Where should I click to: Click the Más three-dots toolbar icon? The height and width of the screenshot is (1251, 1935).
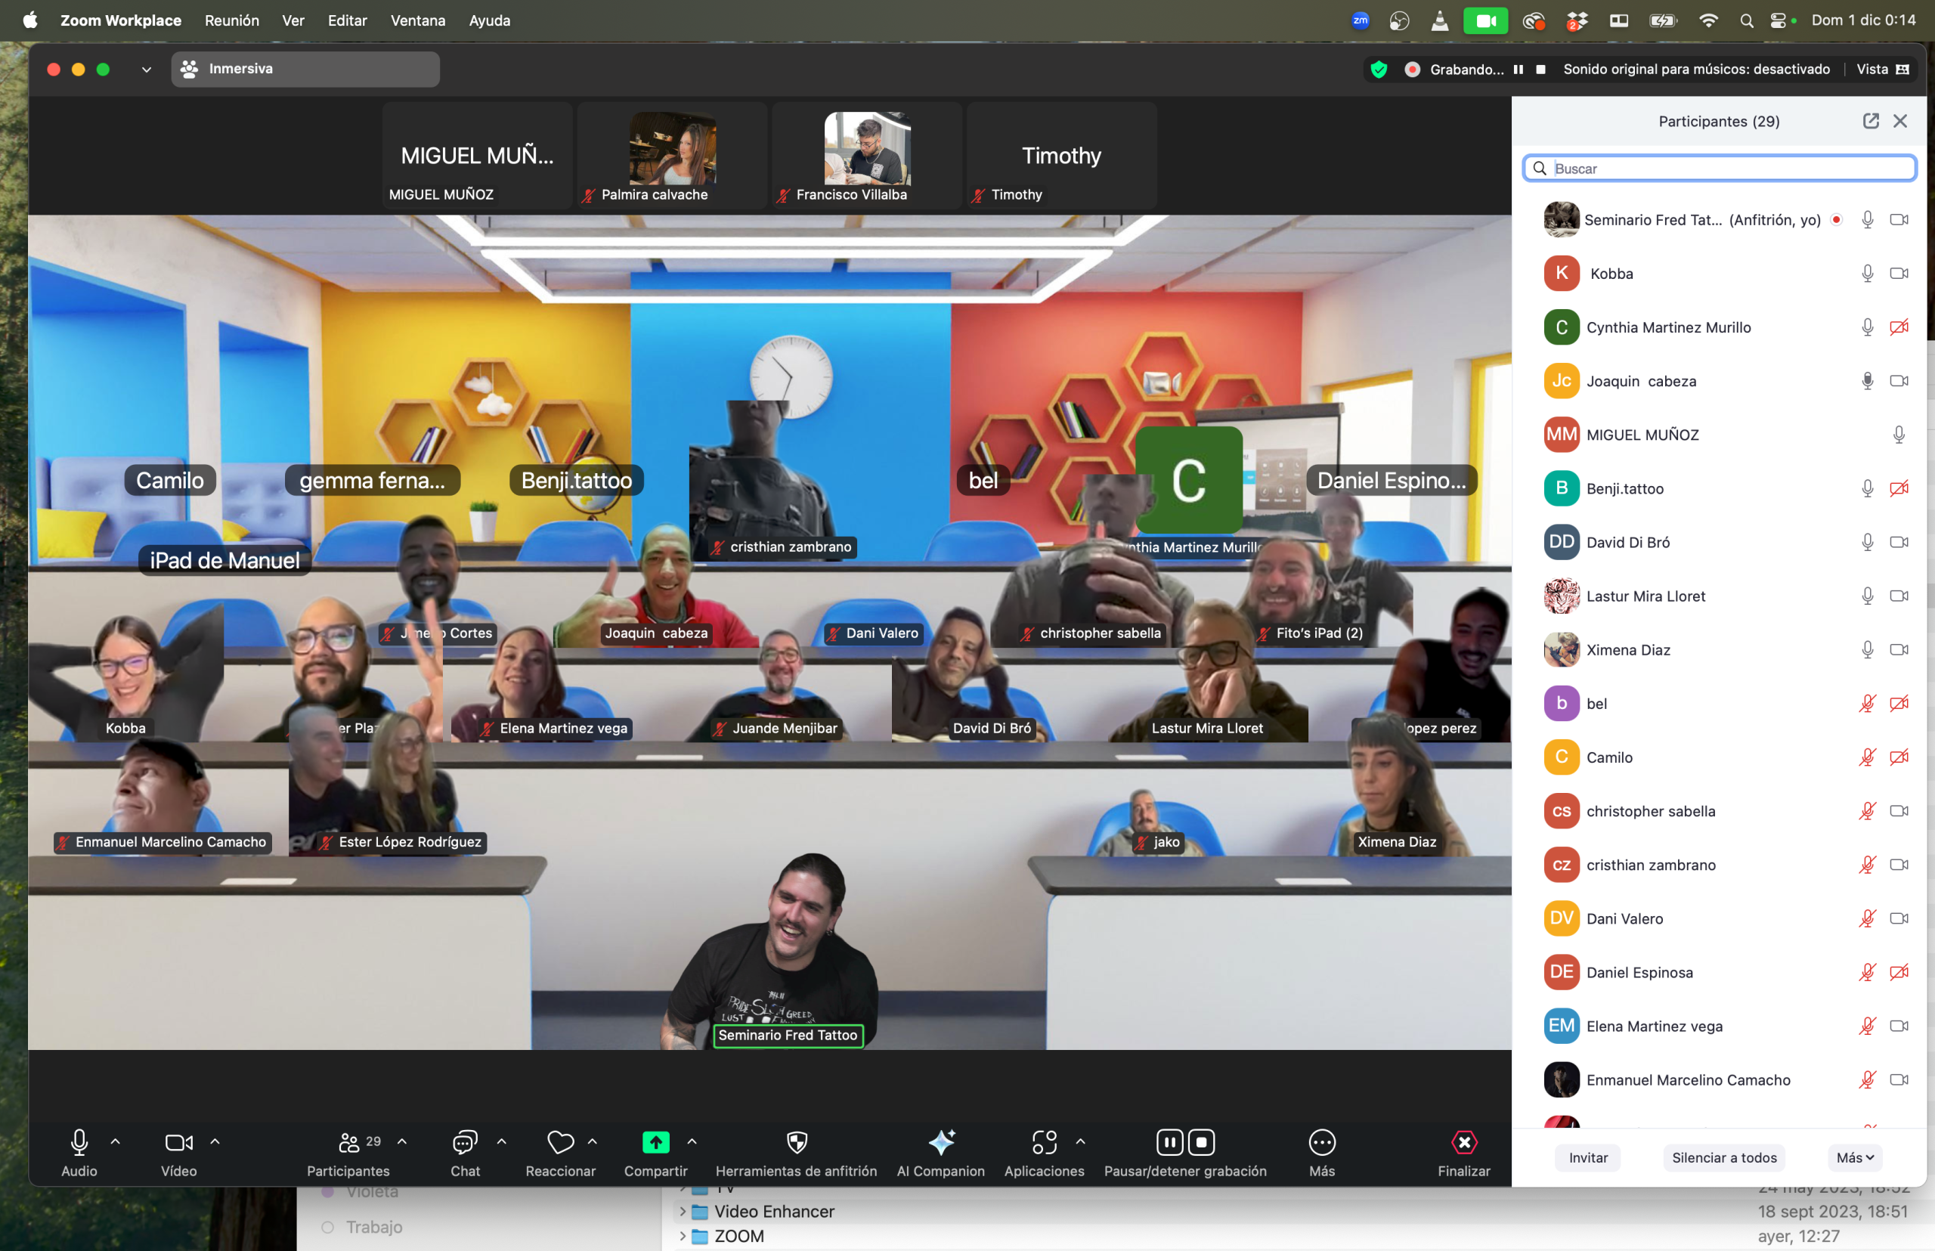point(1322,1143)
